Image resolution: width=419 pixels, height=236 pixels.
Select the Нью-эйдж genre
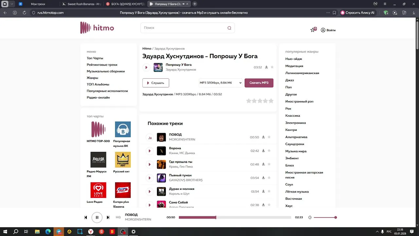tap(294, 59)
